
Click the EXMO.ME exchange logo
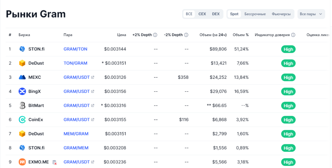pyautogui.click(x=22, y=162)
